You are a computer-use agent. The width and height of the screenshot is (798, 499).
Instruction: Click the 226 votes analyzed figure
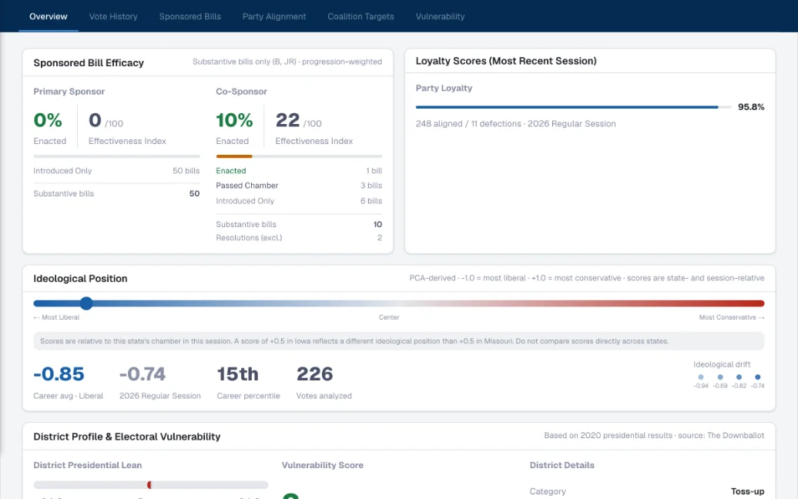point(315,374)
